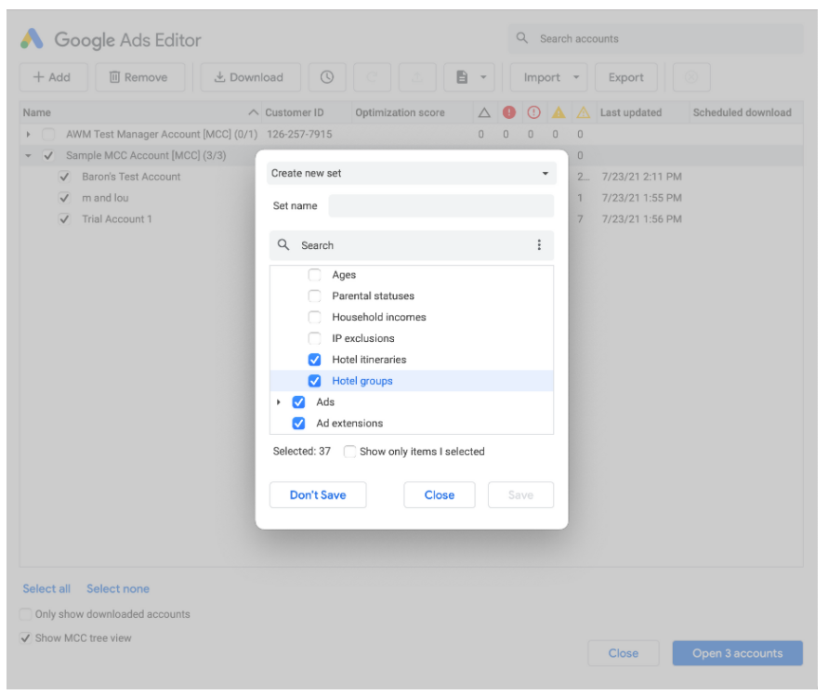The image size is (828, 695).
Task: Click the yellow outlined warning column icon
Action: coord(583,111)
